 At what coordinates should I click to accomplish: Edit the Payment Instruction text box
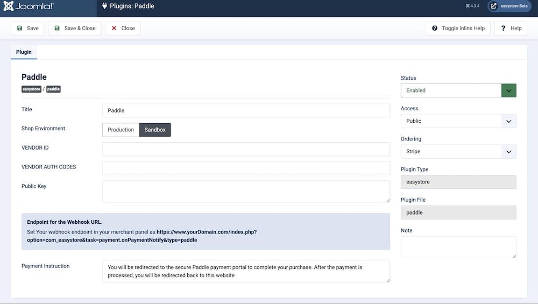click(245, 271)
